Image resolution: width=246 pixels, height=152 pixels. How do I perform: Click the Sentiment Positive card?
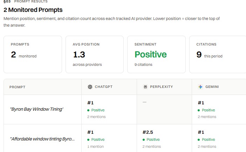[156, 54]
